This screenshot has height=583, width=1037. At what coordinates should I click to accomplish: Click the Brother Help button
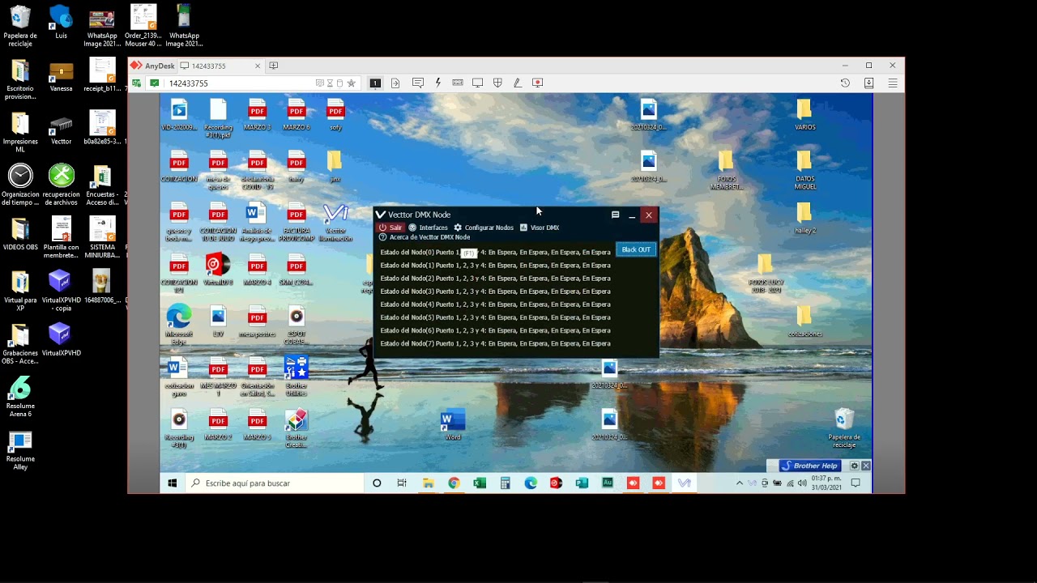pos(809,466)
